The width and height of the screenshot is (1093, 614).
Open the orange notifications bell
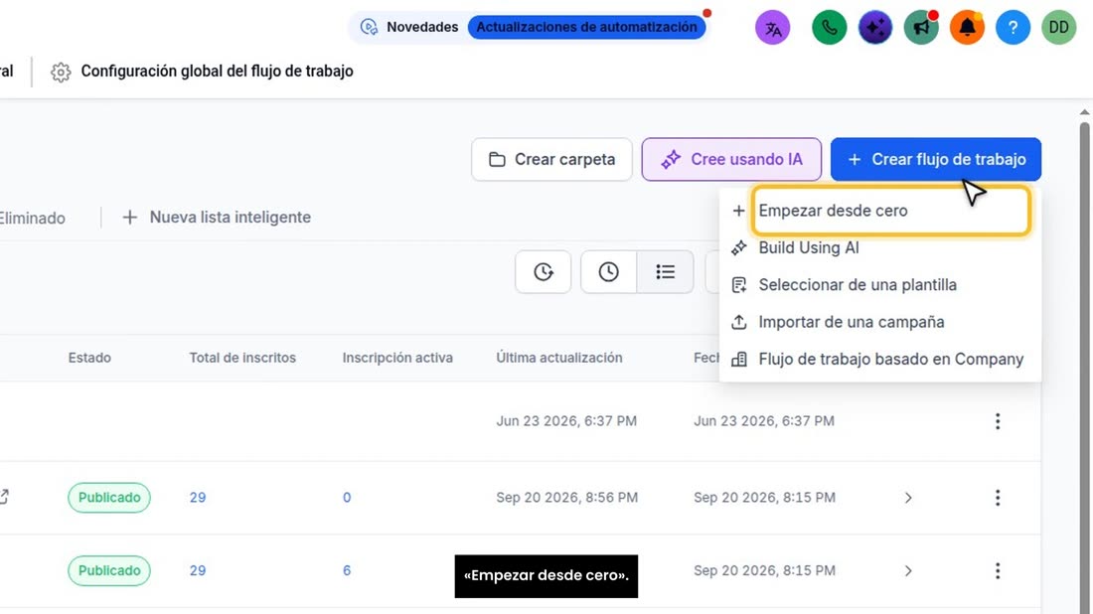(967, 28)
